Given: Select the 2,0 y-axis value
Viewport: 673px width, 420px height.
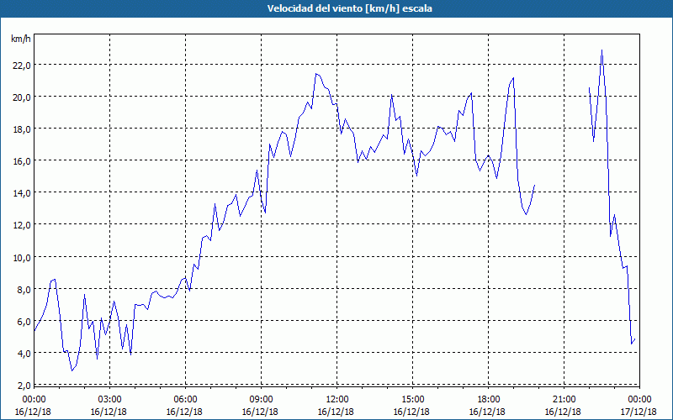Looking at the screenshot, I should pos(24,386).
